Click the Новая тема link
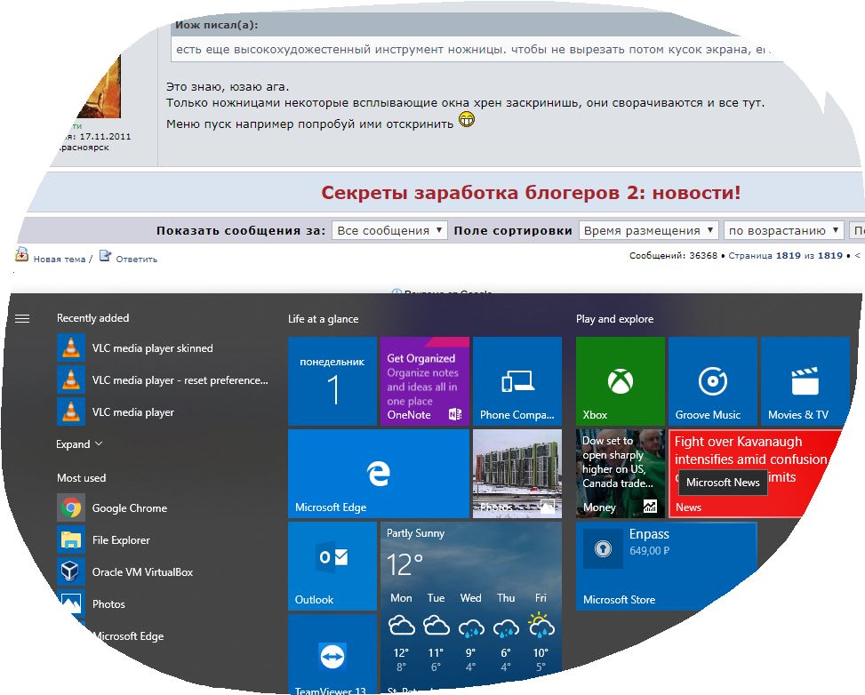The width and height of the screenshot is (865, 695). [59, 259]
